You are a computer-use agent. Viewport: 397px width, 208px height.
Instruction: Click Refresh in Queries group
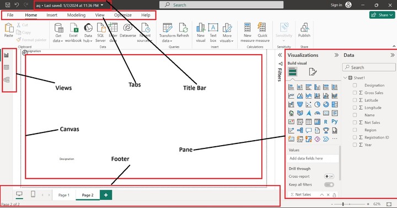point(183,30)
